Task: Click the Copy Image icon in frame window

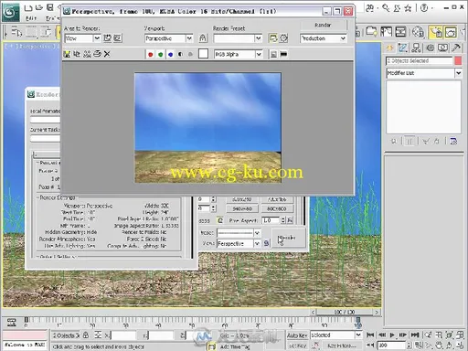Action: (77, 54)
